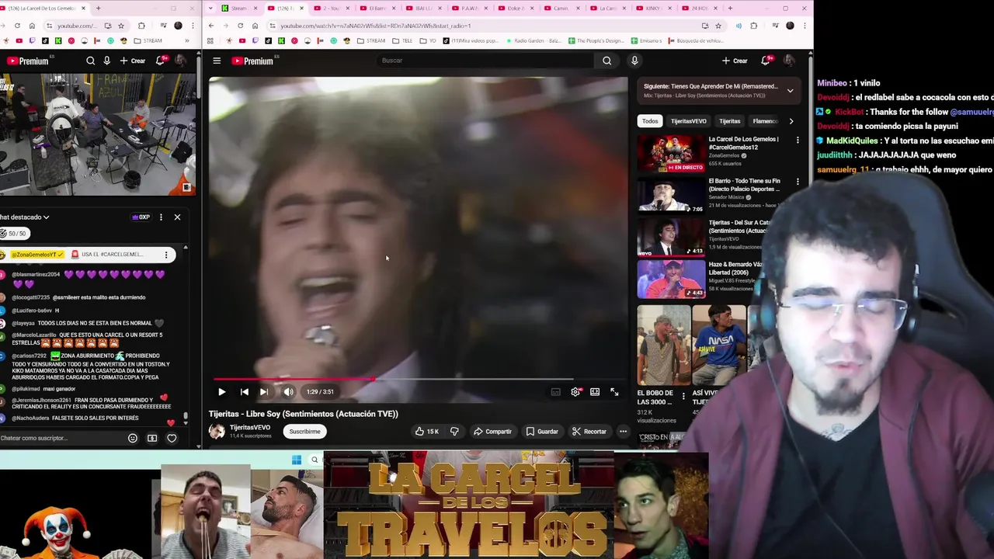Expand chat destacado dropdown in left window

(25, 217)
